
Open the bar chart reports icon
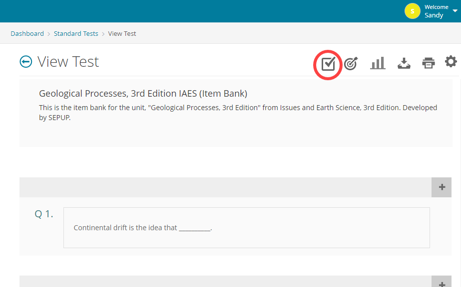click(x=378, y=63)
